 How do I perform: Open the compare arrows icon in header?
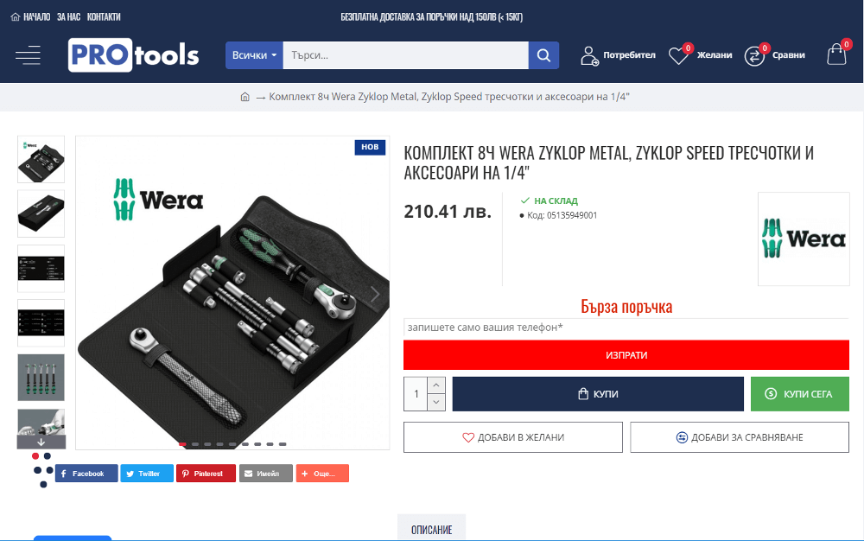point(754,55)
